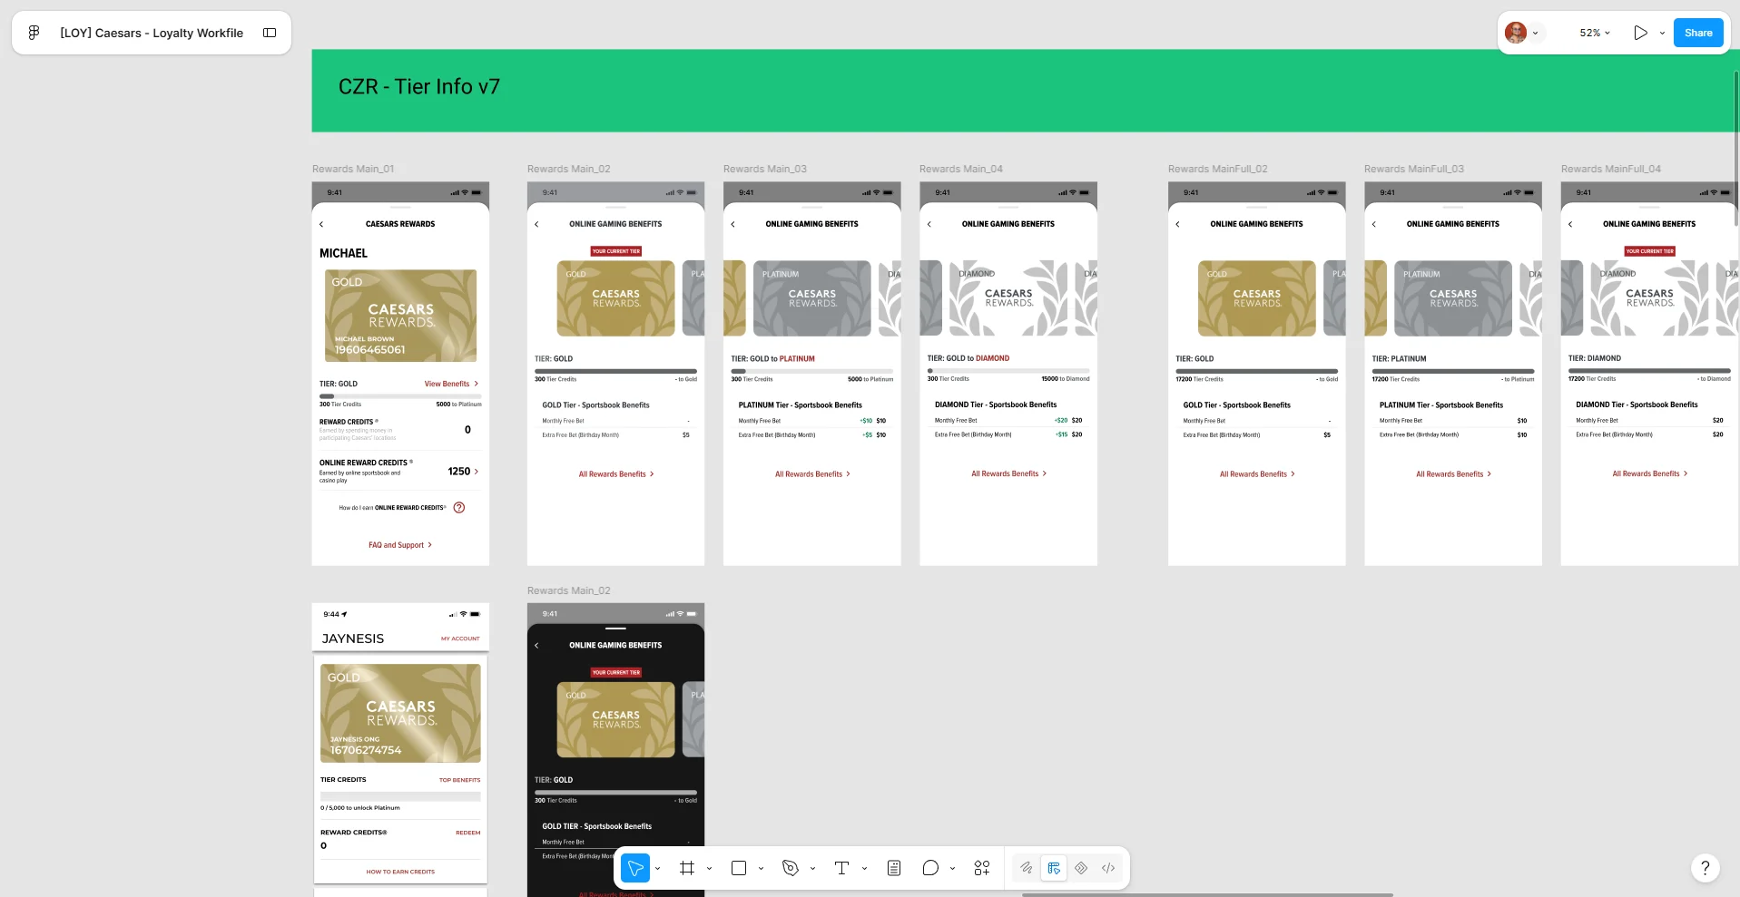This screenshot has height=897, width=1740.
Task: Click View Benefits link in Rewards Main_01
Action: (x=451, y=384)
